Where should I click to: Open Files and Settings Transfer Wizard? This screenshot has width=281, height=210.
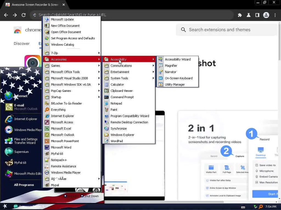(x=21, y=141)
